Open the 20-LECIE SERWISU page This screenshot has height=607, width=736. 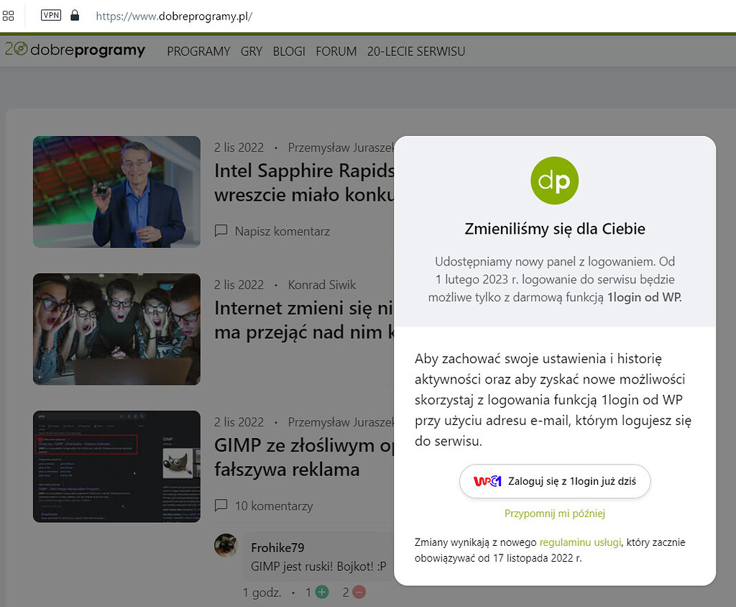pyautogui.click(x=415, y=51)
